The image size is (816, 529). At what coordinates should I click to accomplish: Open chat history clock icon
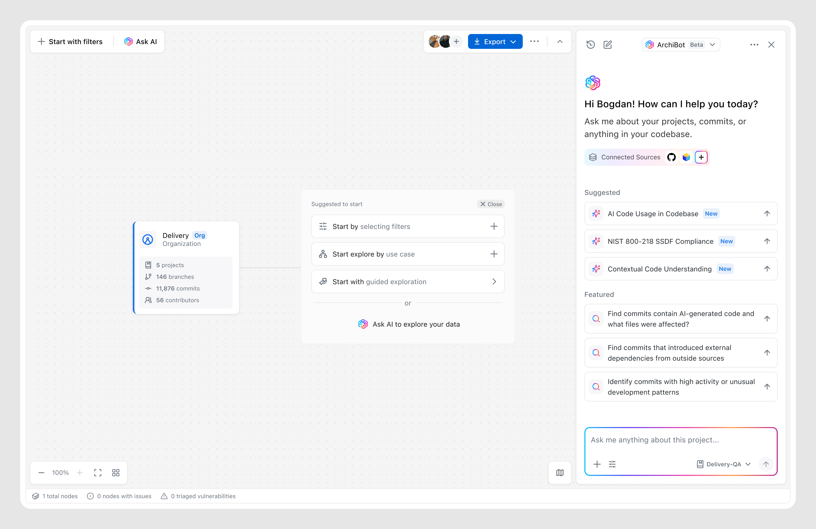tap(590, 45)
